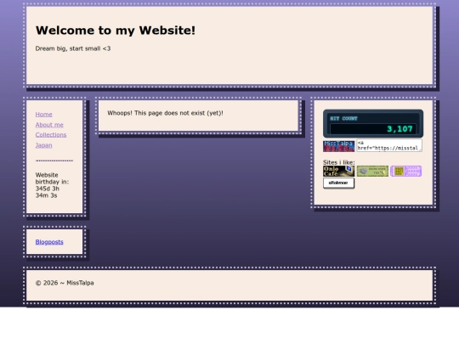Viewport: 459px width, 344px height.
Task: Open the Onio Café site badge
Action: tap(338, 171)
